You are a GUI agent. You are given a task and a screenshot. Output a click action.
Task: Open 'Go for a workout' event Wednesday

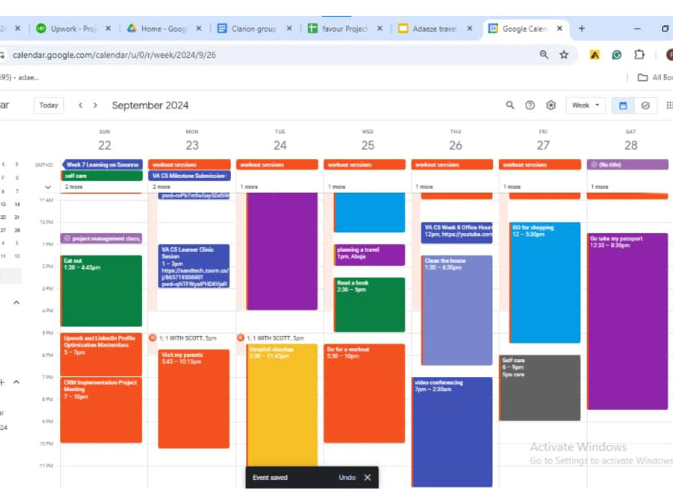pyautogui.click(x=364, y=393)
